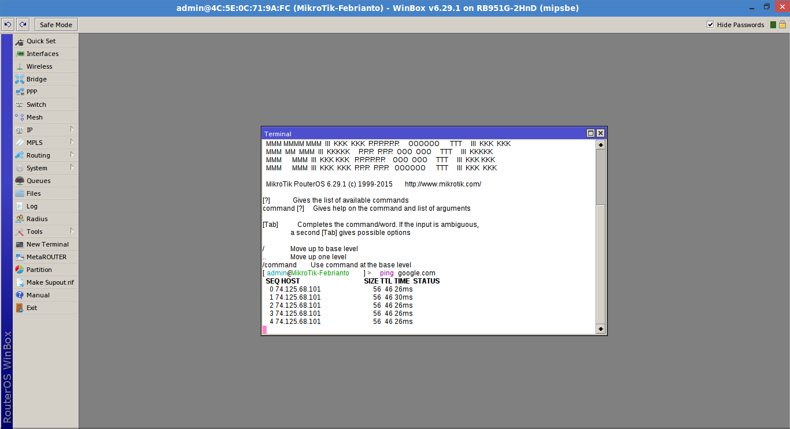Click the Radius icon
790x429 pixels.
20,219
